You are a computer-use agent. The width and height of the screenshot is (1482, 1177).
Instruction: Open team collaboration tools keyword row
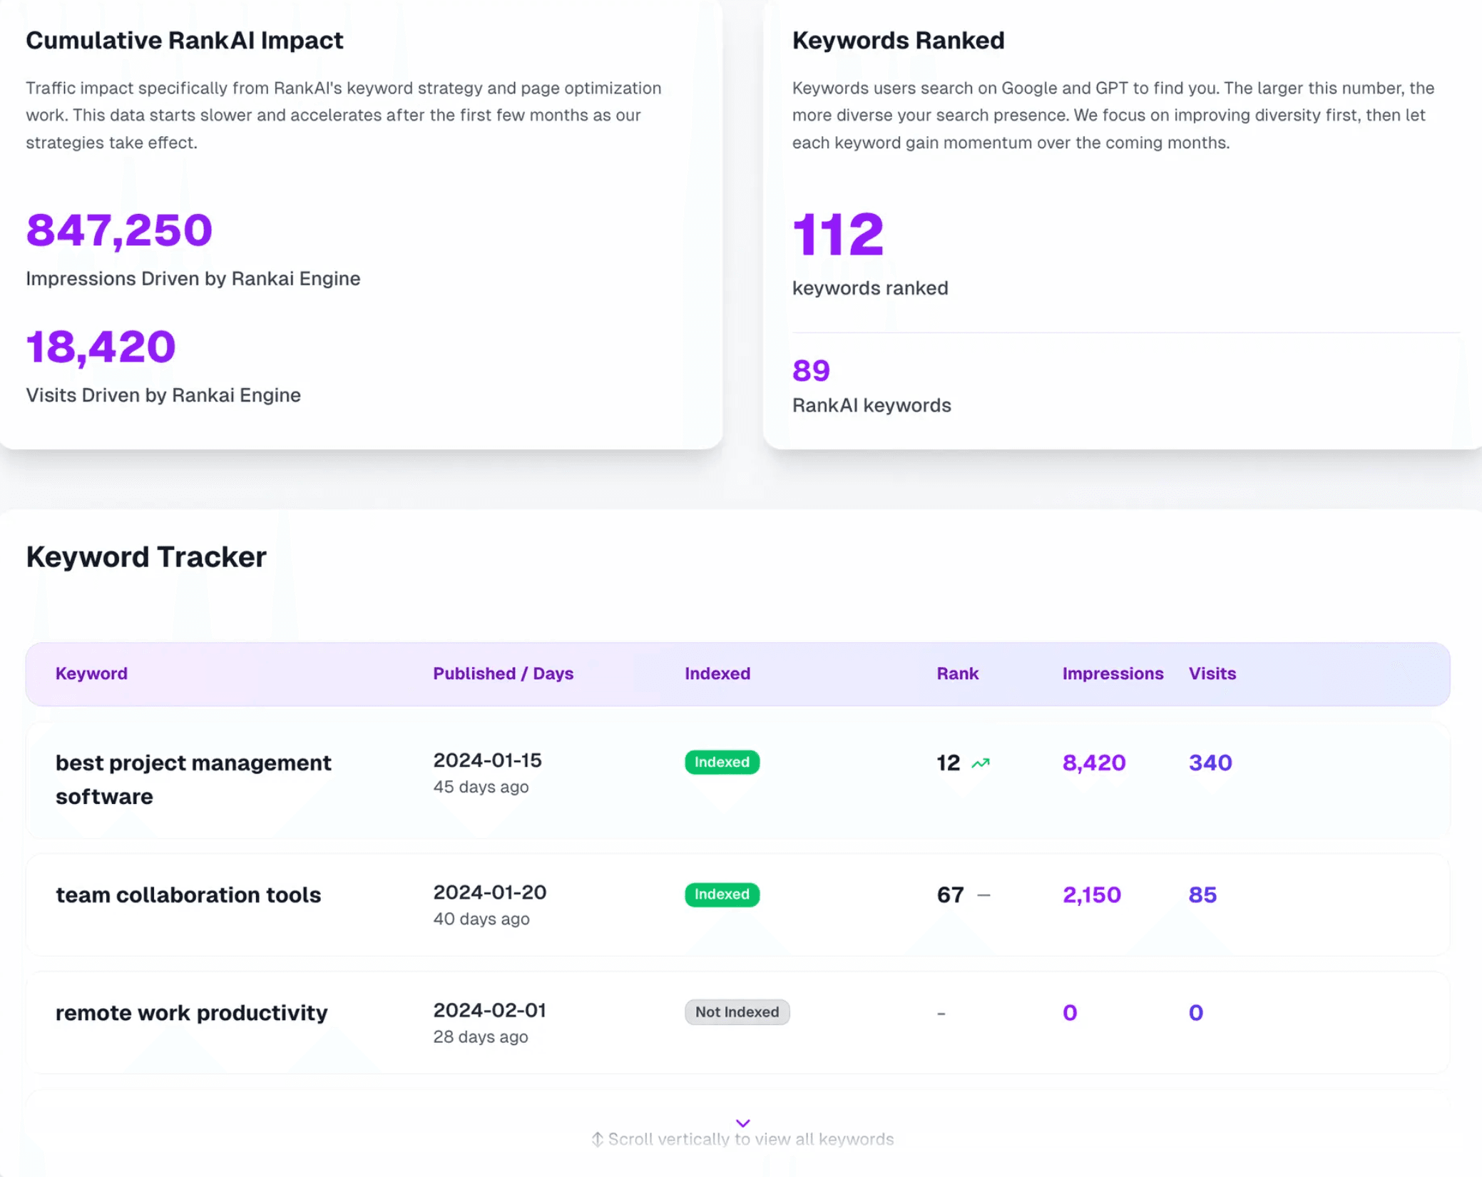[x=188, y=895]
